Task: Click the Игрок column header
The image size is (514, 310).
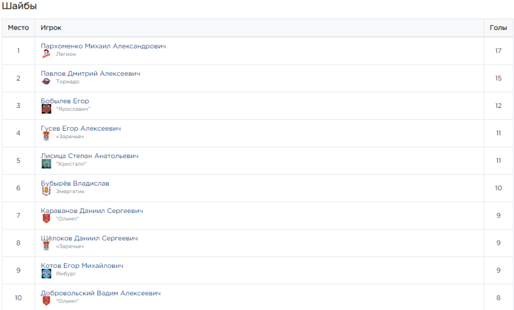Action: coord(51,28)
